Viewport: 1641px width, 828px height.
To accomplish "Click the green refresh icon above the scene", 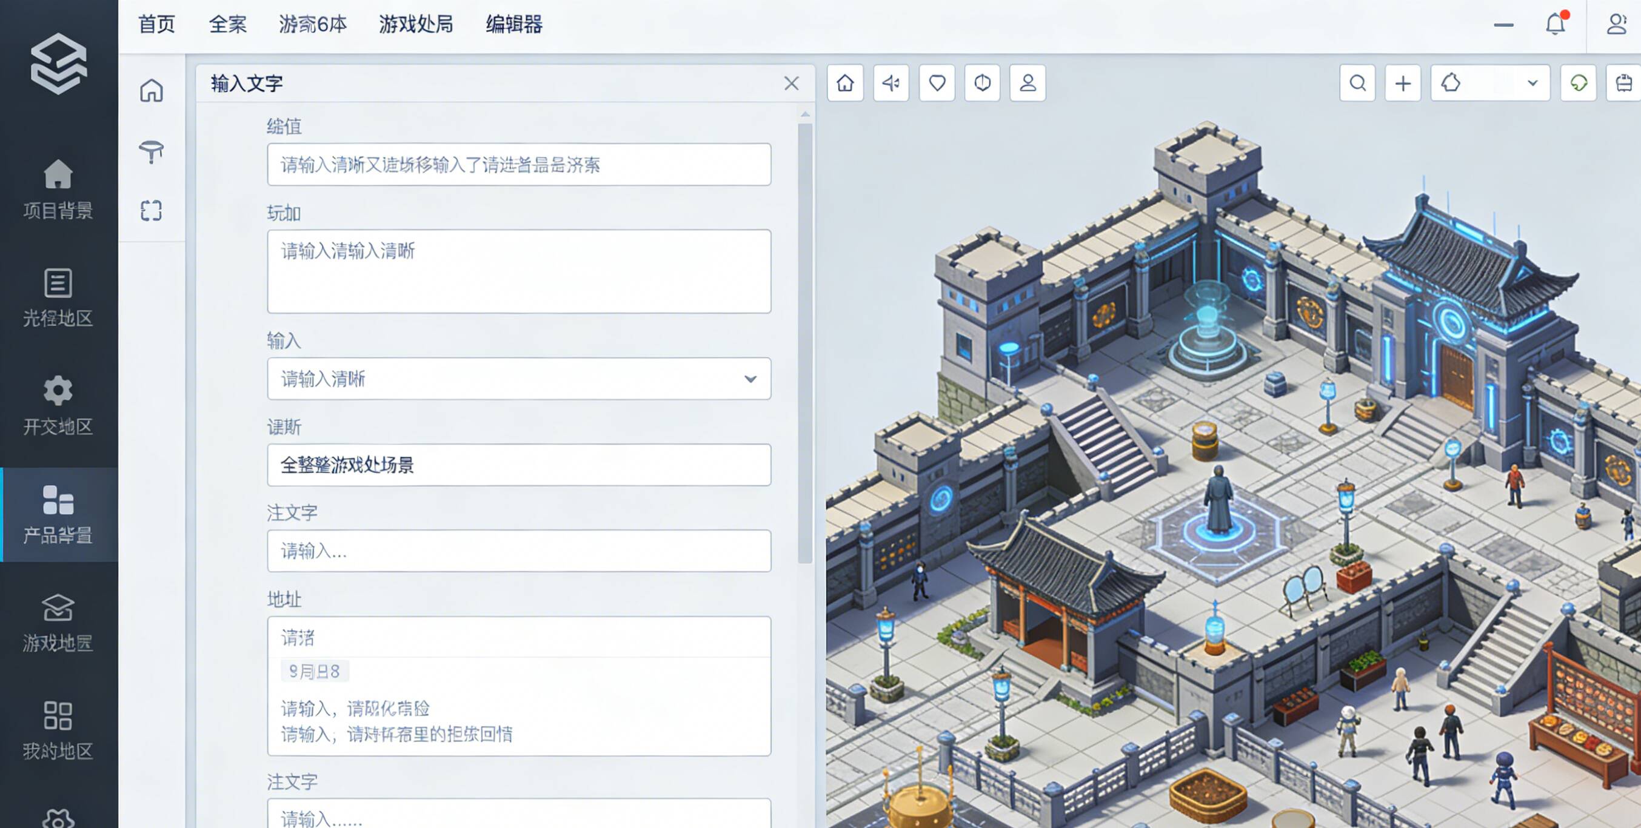I will (x=1578, y=83).
